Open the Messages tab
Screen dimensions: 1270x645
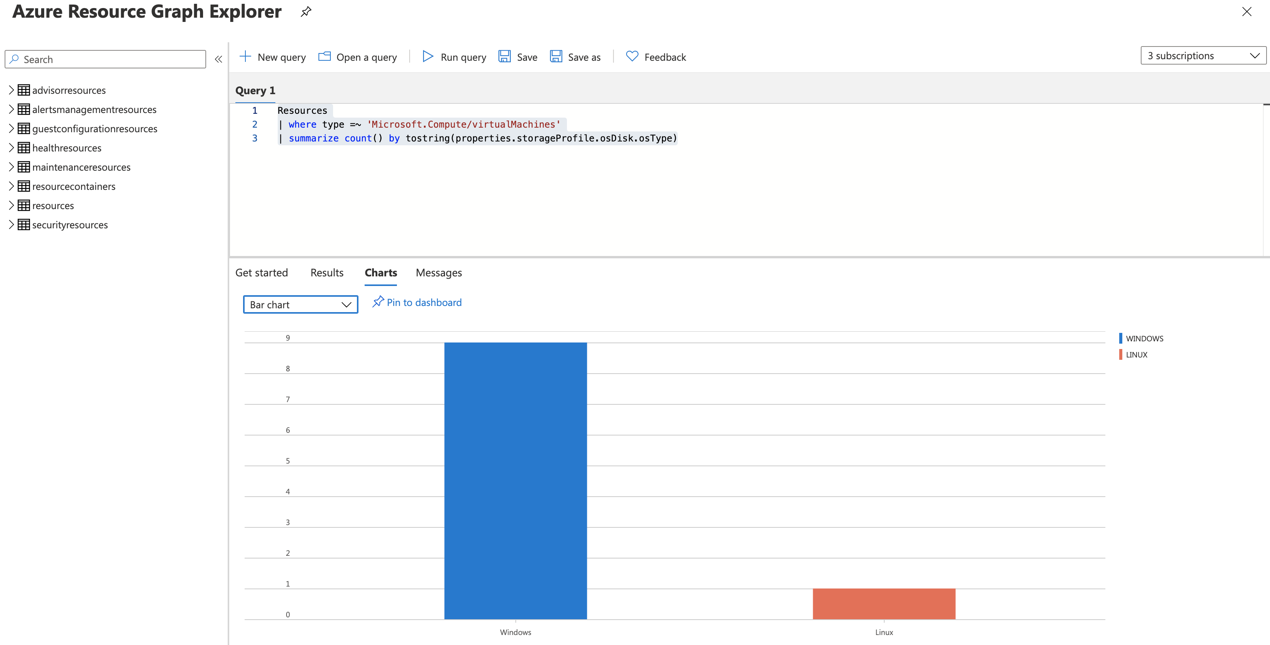(439, 273)
